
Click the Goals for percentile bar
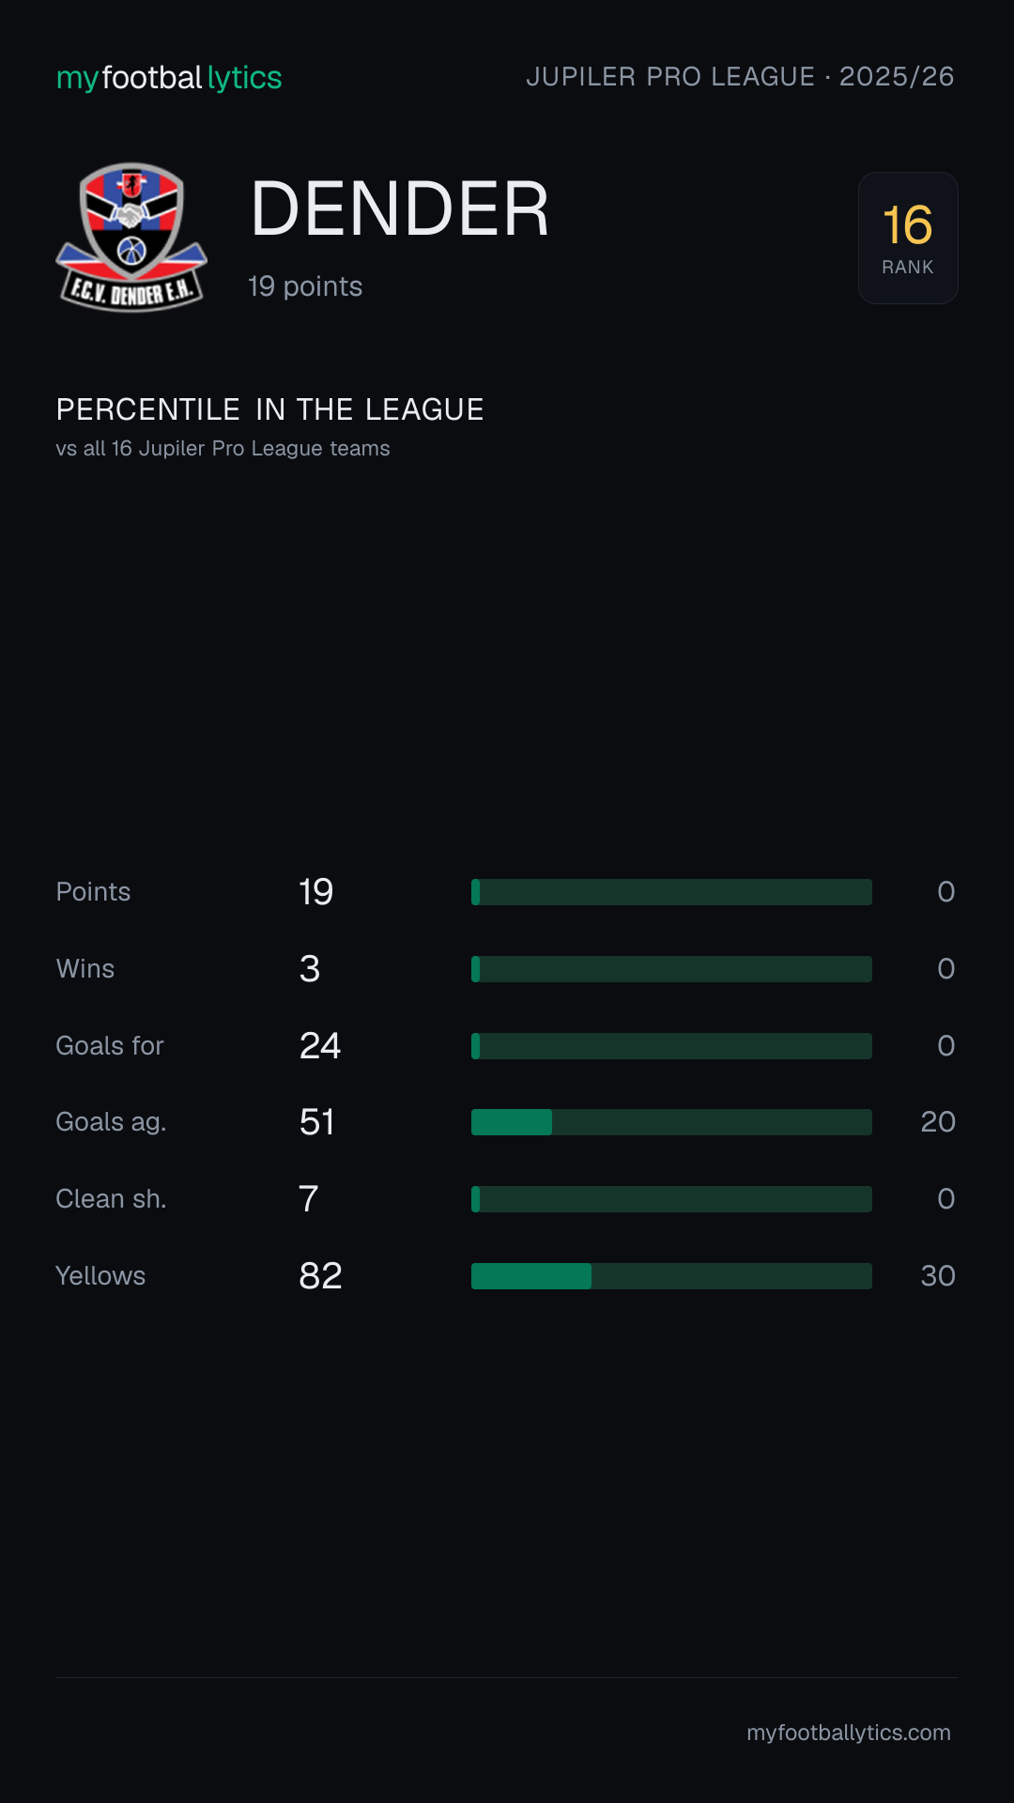[671, 1046]
